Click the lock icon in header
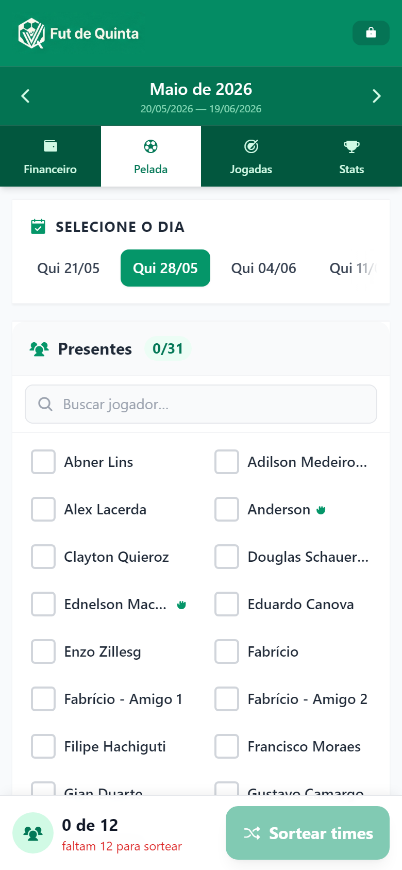This screenshot has height=870, width=402. pos(371,33)
